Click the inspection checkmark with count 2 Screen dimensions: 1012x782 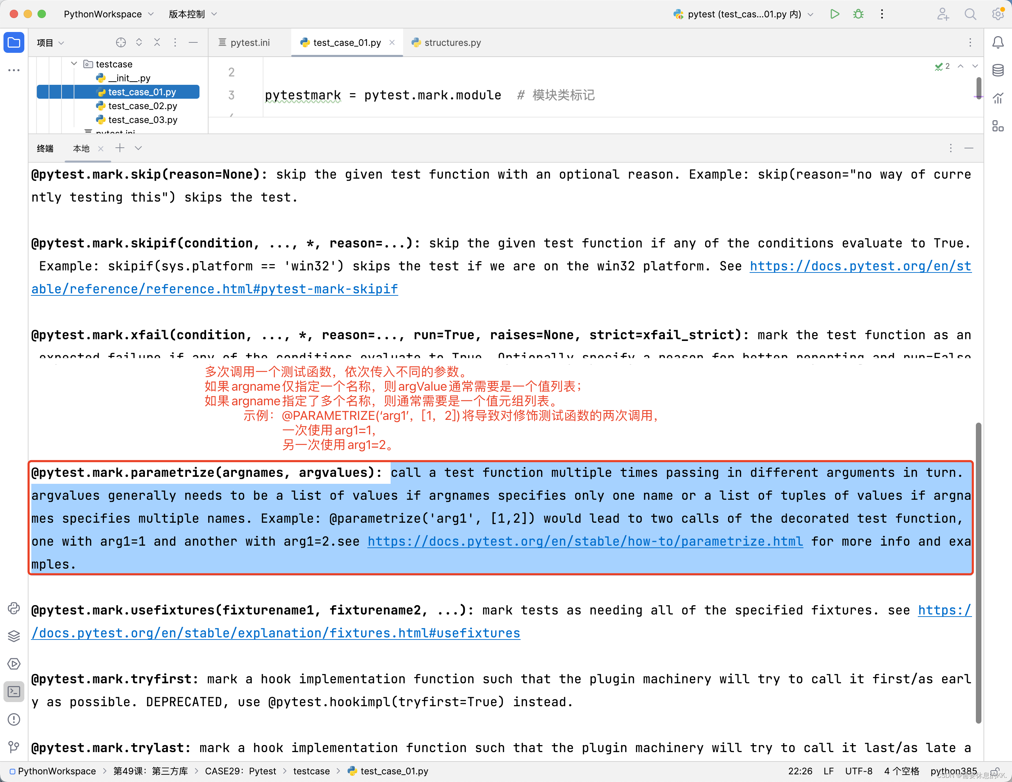pyautogui.click(x=942, y=66)
